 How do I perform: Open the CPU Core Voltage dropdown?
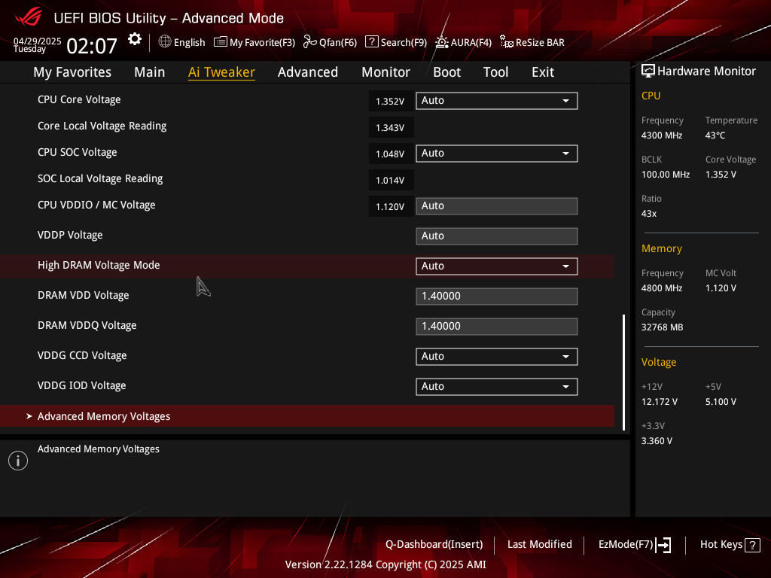tap(497, 101)
